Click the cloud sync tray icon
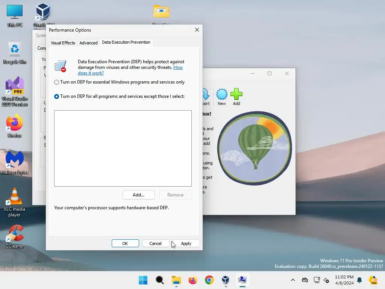Image resolution: width=385 pixels, height=289 pixels. (x=305, y=280)
